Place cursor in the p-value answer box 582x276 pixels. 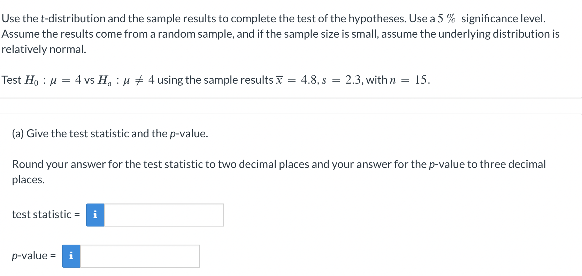tap(139, 256)
